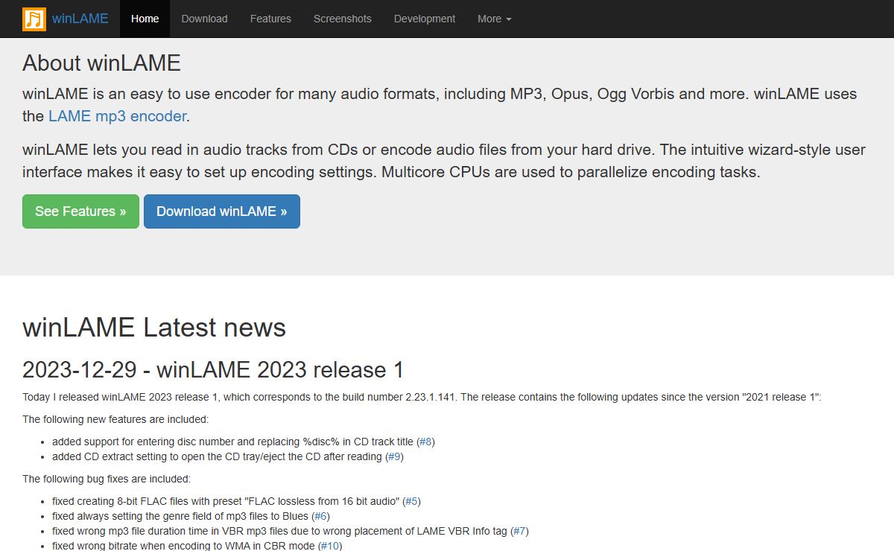Click 'The following bug fixes are included:' text
Image resolution: width=894 pixels, height=551 pixels.
coord(107,479)
